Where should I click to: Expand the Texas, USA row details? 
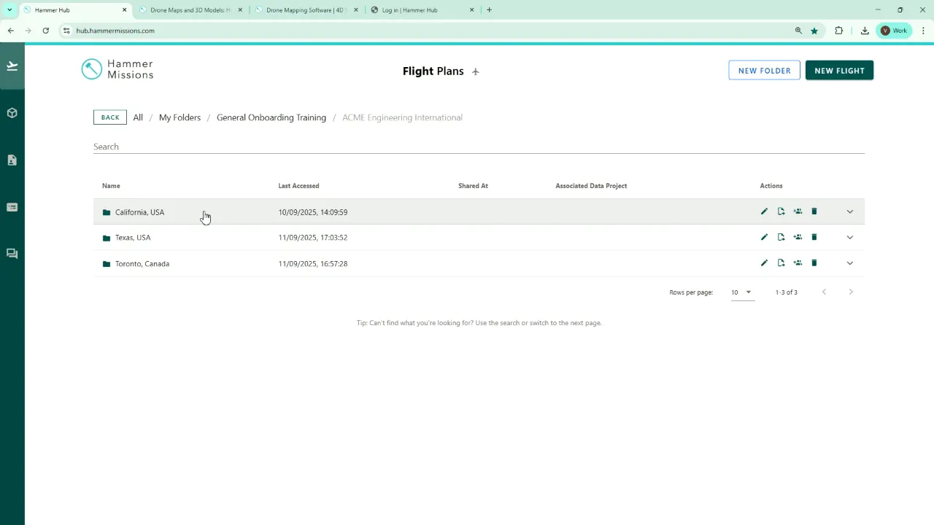(849, 237)
